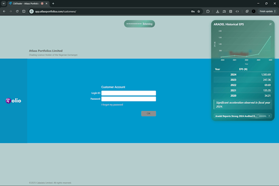The width and height of the screenshot is (279, 186).
Task: Click the Password input field
Action: tap(128, 99)
